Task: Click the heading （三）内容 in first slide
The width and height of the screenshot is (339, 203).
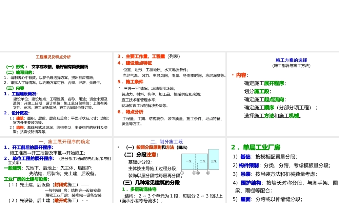Action: coord(15,88)
